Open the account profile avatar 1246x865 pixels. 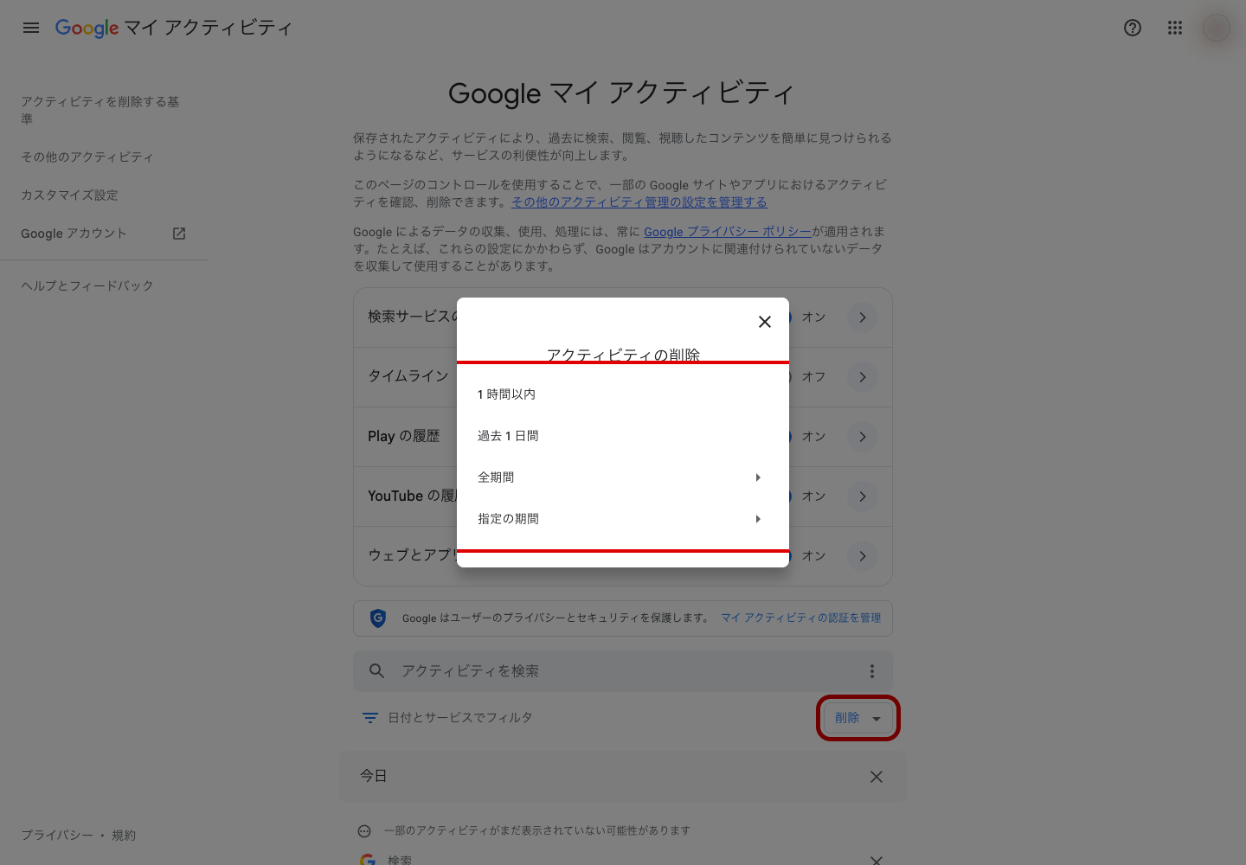[1217, 28]
